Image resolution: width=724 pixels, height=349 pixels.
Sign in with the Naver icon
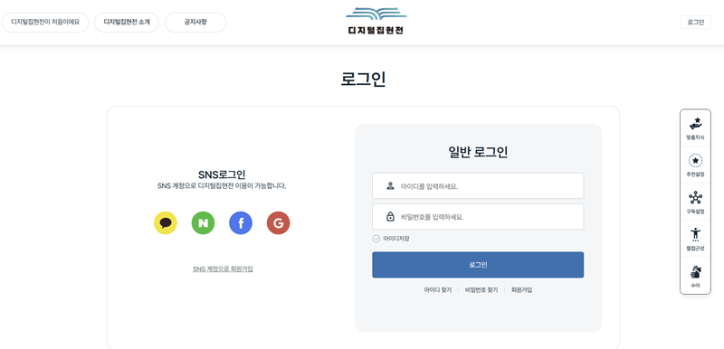[203, 223]
